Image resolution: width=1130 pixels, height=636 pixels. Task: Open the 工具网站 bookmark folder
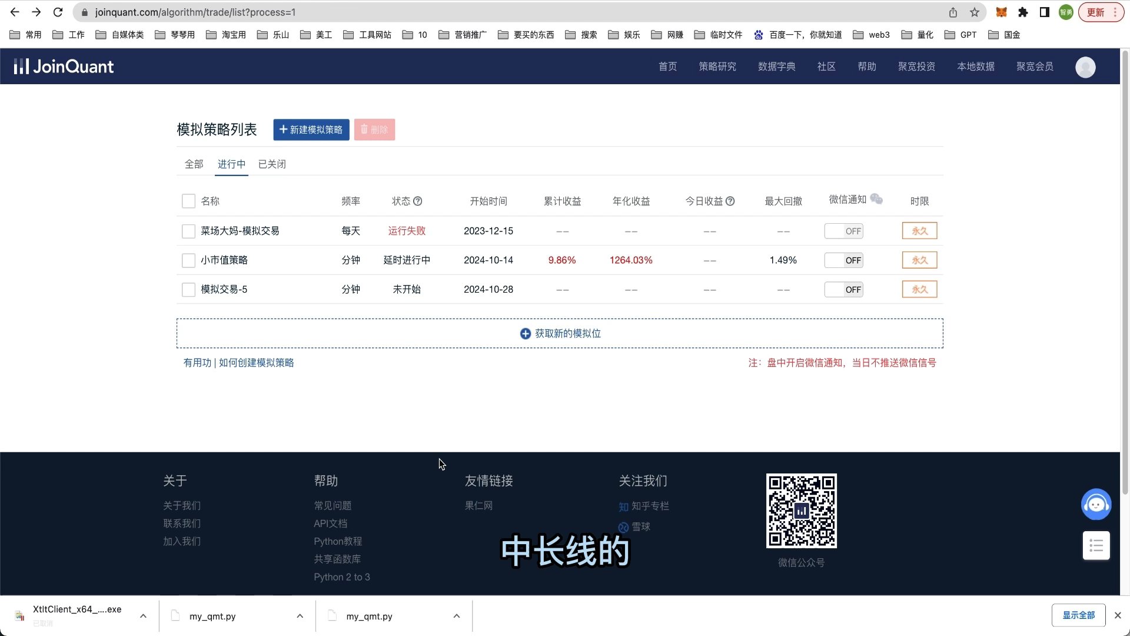pyautogui.click(x=367, y=35)
